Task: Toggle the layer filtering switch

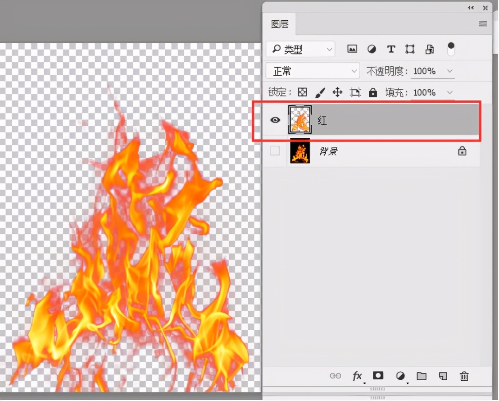Action: pyautogui.click(x=451, y=49)
